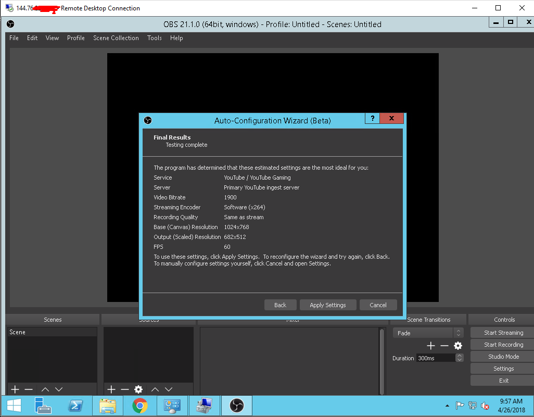Screen dimensions: 534x417
Task: Open Server Manager from taskbar
Action: [x=43, y=406]
